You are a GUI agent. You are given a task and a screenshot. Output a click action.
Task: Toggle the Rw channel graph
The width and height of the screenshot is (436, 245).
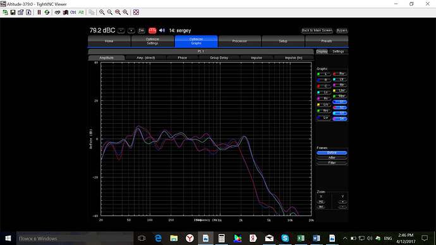340,74
